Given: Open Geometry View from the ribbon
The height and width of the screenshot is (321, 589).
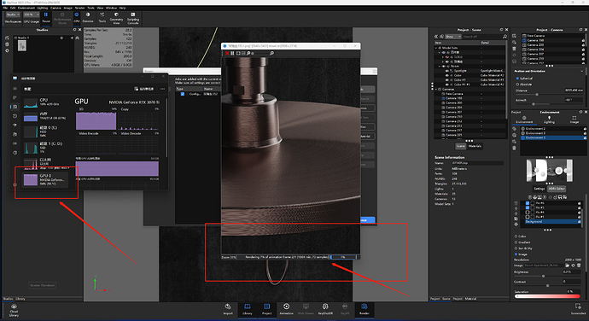Looking at the screenshot, I should pos(116,18).
